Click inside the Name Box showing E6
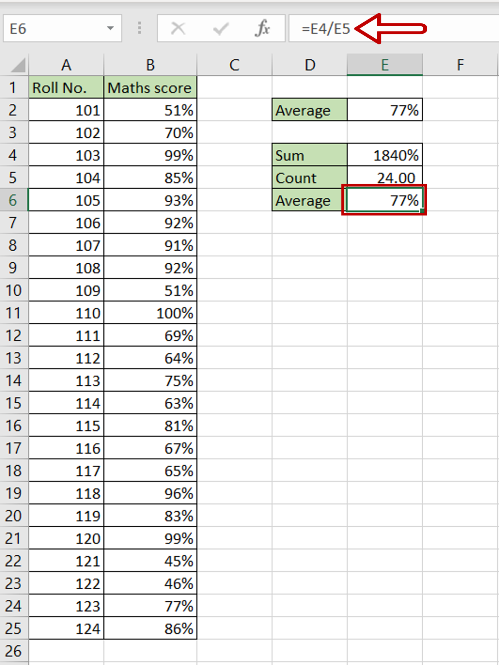 tap(49, 29)
